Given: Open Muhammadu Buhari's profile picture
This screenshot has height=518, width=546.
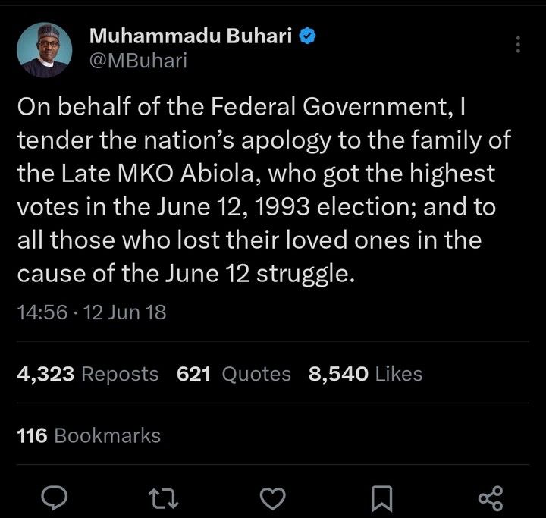Looking at the screenshot, I should click(x=44, y=50).
